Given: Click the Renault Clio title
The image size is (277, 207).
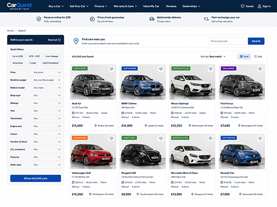Looking at the screenshot, I should point(228,173).
